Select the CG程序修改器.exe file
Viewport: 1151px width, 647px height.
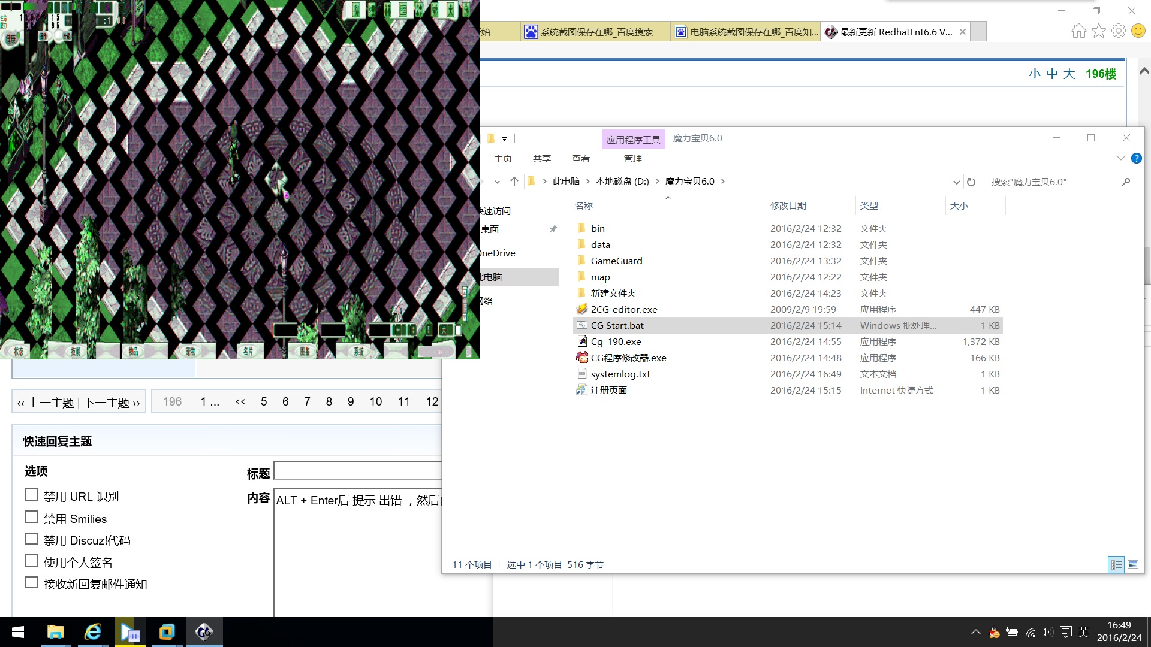pos(628,358)
